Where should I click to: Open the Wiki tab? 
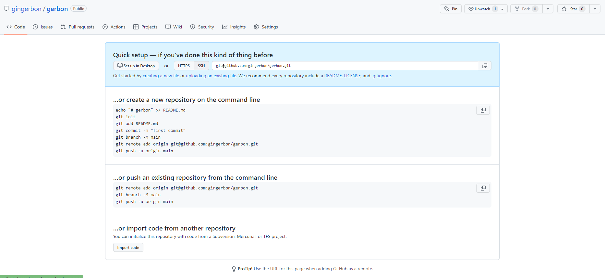(174, 27)
